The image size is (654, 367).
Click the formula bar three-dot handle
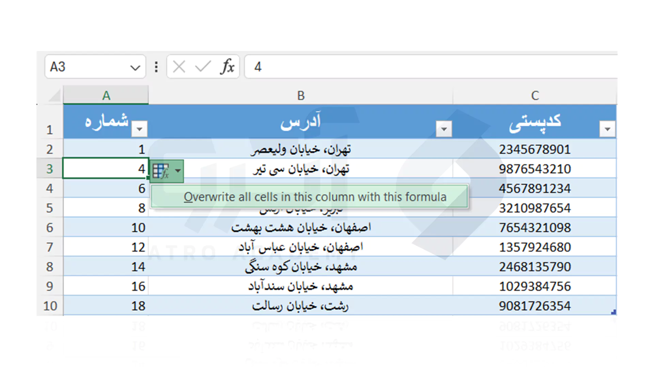156,67
